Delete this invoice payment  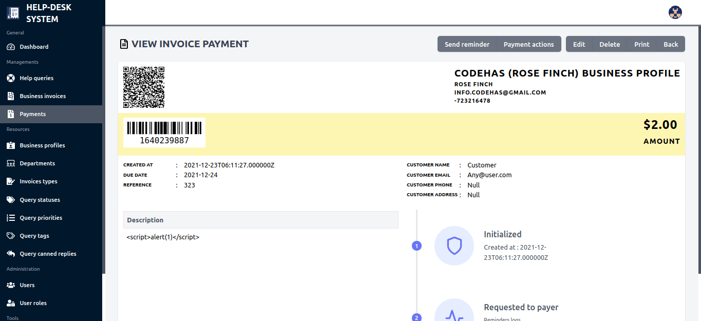pyautogui.click(x=610, y=44)
